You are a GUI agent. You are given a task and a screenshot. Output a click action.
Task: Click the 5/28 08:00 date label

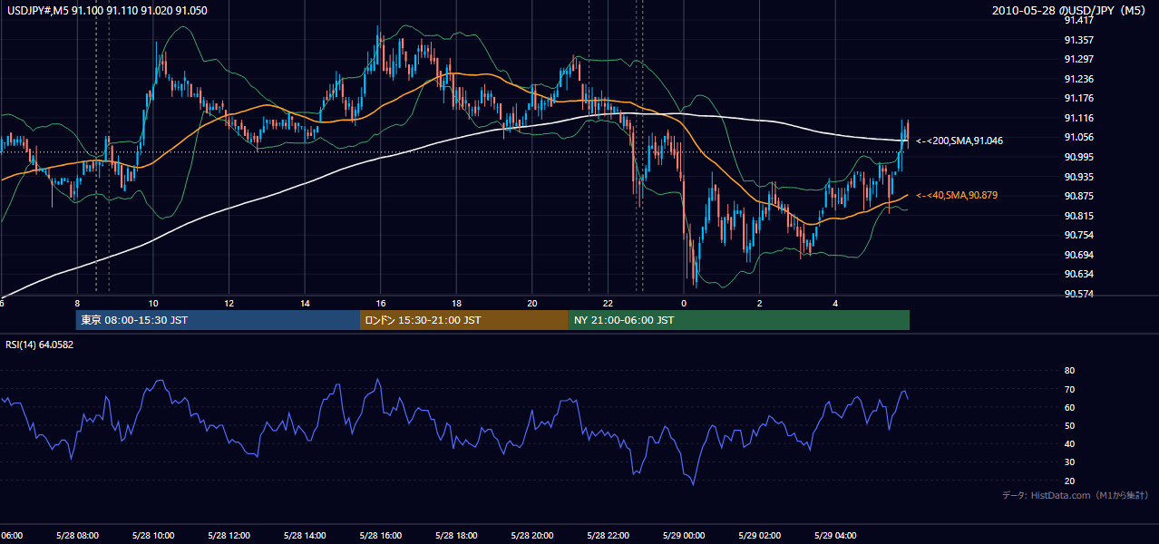(77, 535)
